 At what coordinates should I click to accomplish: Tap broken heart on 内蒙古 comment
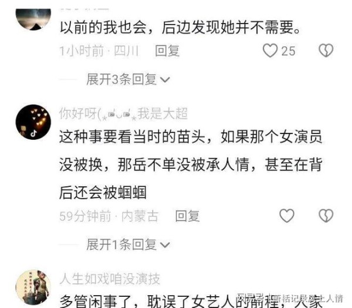point(326,216)
